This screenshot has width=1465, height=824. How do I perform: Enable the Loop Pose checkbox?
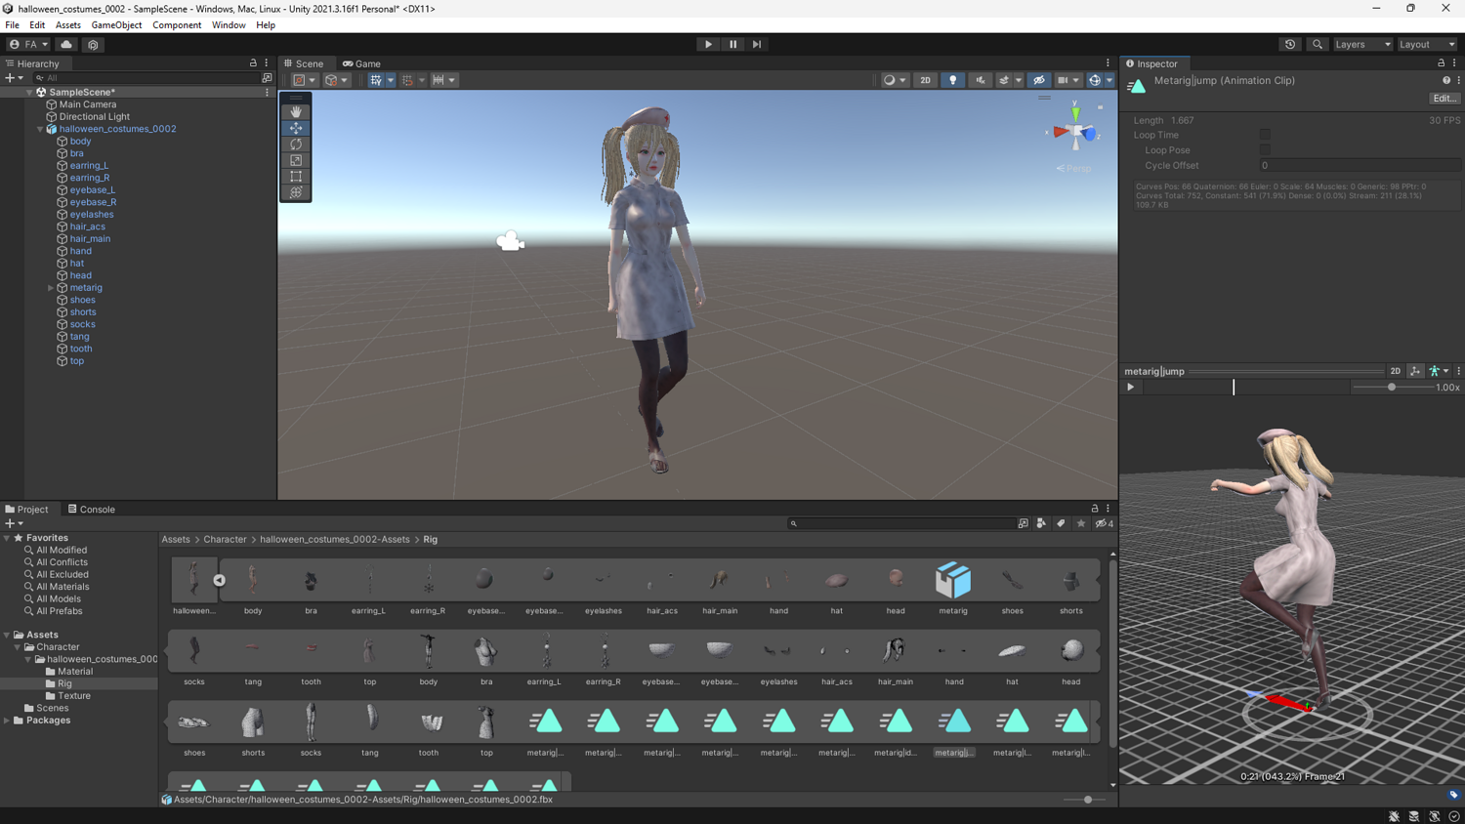(x=1265, y=150)
